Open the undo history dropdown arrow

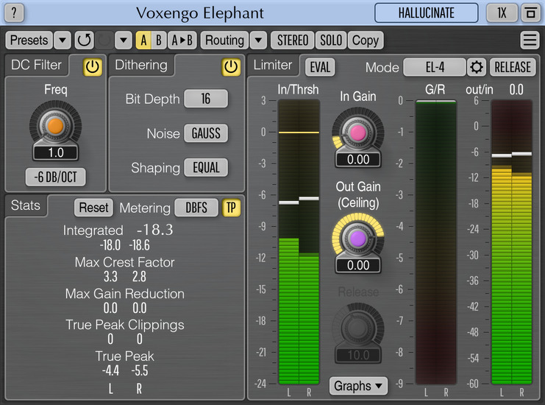click(x=124, y=40)
